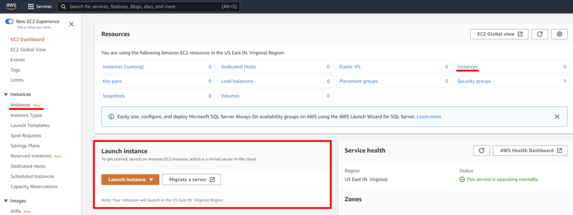The image size is (573, 215).
Task: Open Snapshots resource link
Action: (114, 96)
